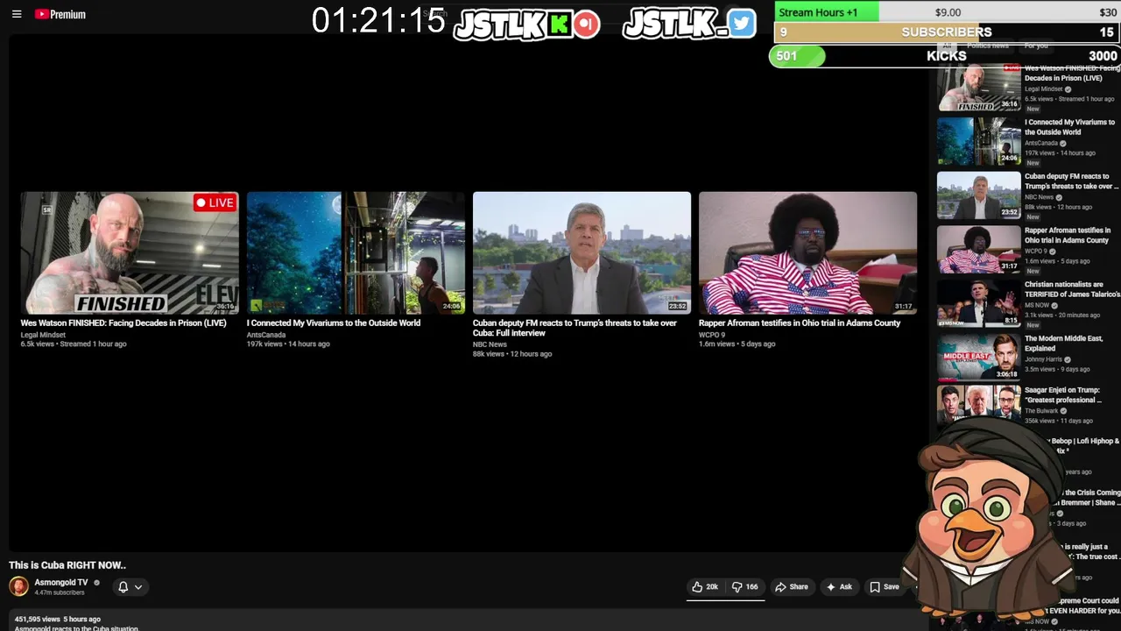Click the red circular icon beside Kick logo
Screen dimensions: 1121x631
click(x=587, y=24)
